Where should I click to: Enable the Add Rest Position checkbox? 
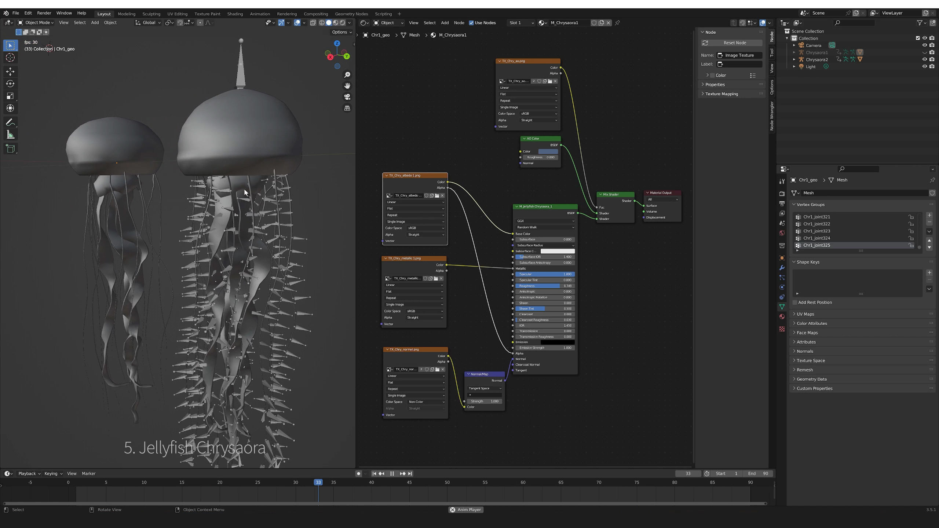pyautogui.click(x=795, y=302)
